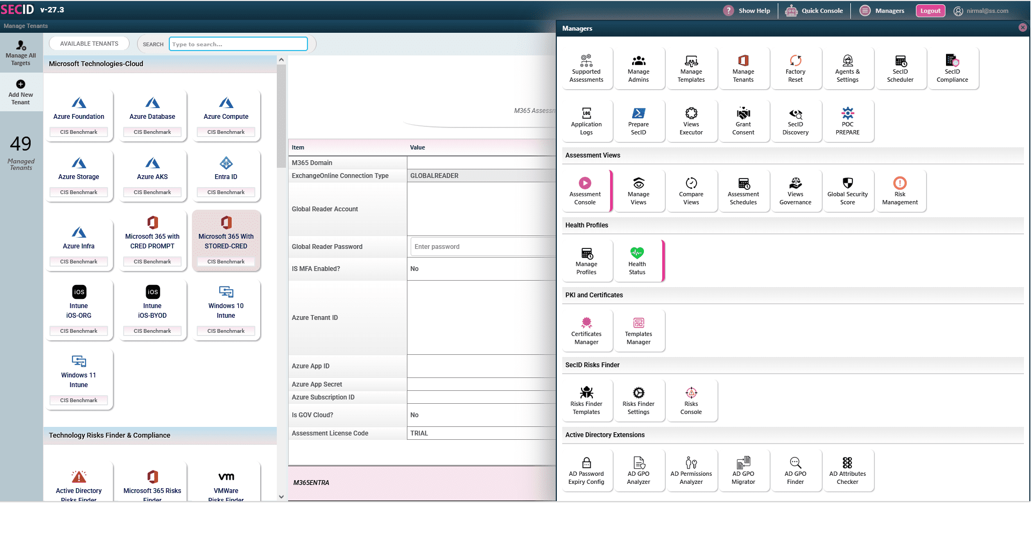
Task: Open Risks Finder Settings
Action: coord(639,401)
